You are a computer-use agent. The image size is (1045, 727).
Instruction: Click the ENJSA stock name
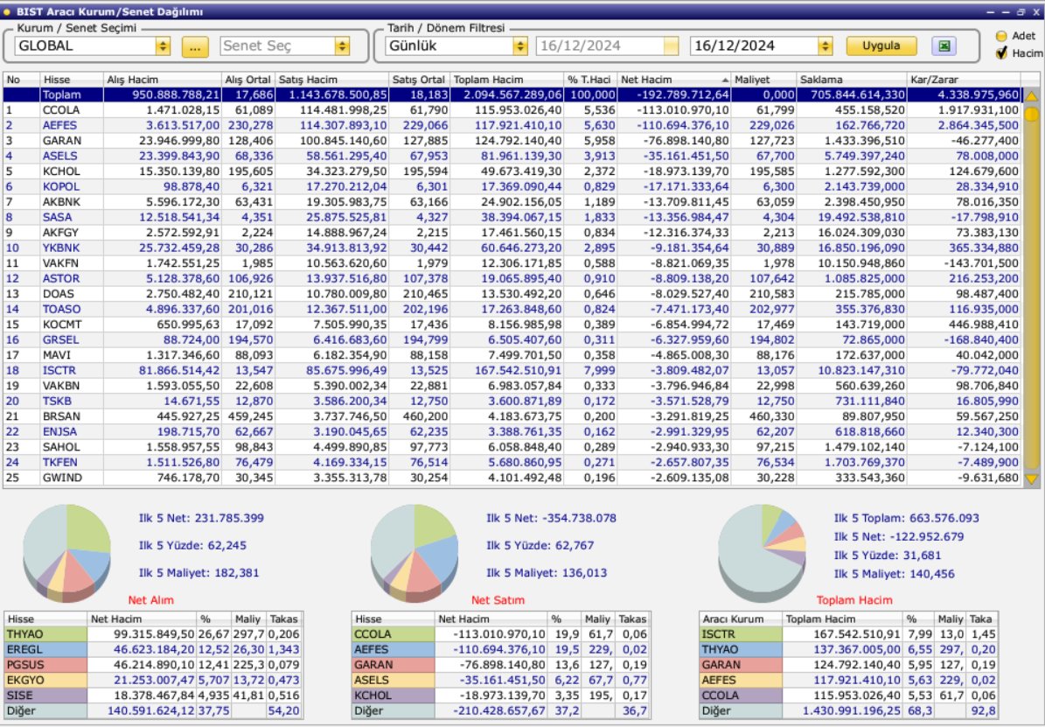pyautogui.click(x=60, y=432)
